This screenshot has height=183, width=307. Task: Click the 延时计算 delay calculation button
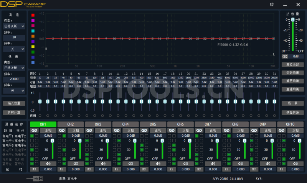point(14,113)
